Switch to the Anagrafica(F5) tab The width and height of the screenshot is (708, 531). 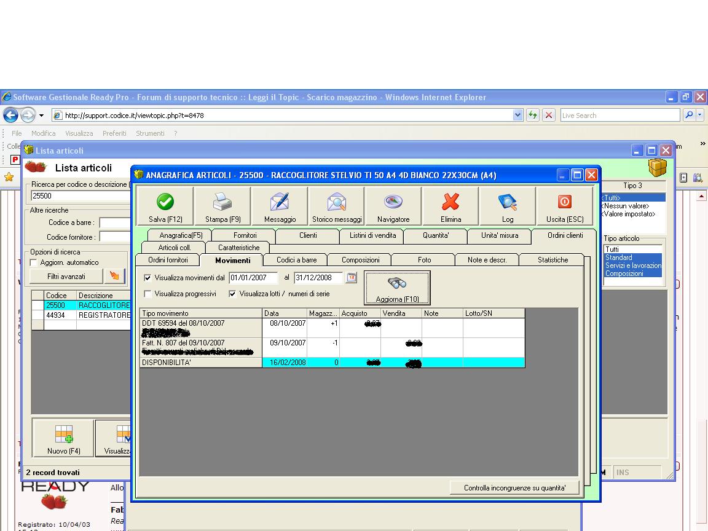pyautogui.click(x=181, y=235)
